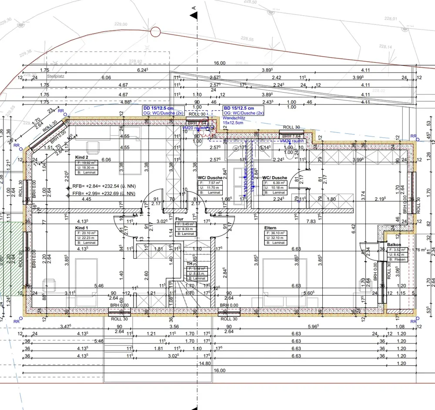
Task: Click the Kind 2 room label
Action: point(81,157)
